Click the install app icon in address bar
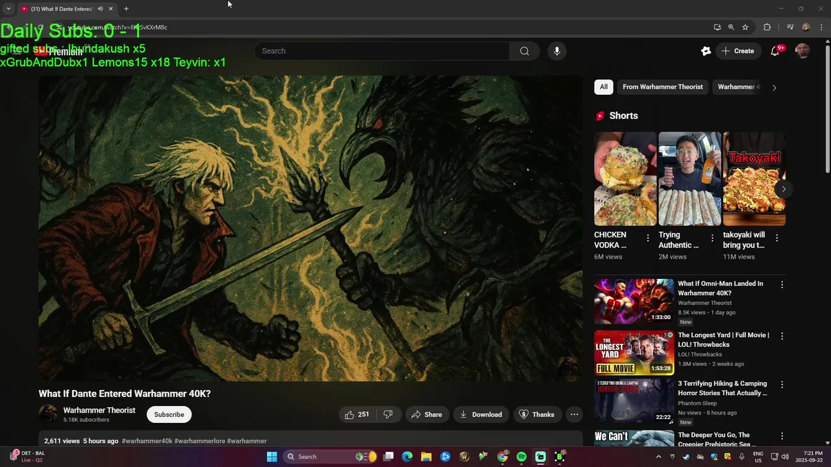Viewport: 831px width, 467px height. [717, 27]
